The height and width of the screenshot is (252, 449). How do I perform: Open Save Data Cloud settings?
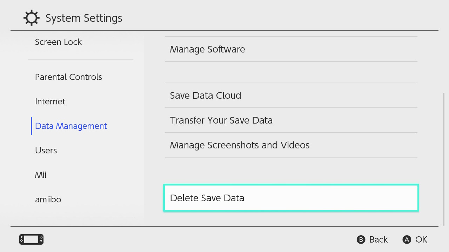[x=206, y=95]
